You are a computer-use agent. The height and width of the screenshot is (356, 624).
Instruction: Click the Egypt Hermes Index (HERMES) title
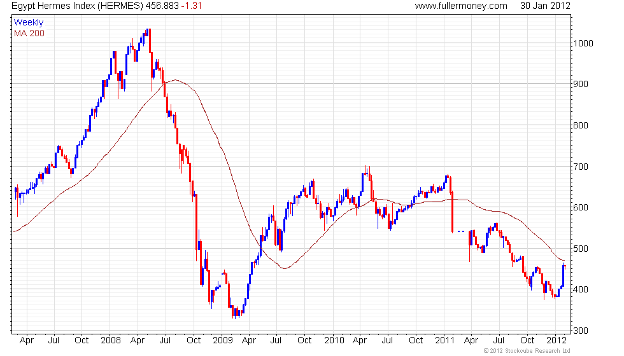[77, 6]
